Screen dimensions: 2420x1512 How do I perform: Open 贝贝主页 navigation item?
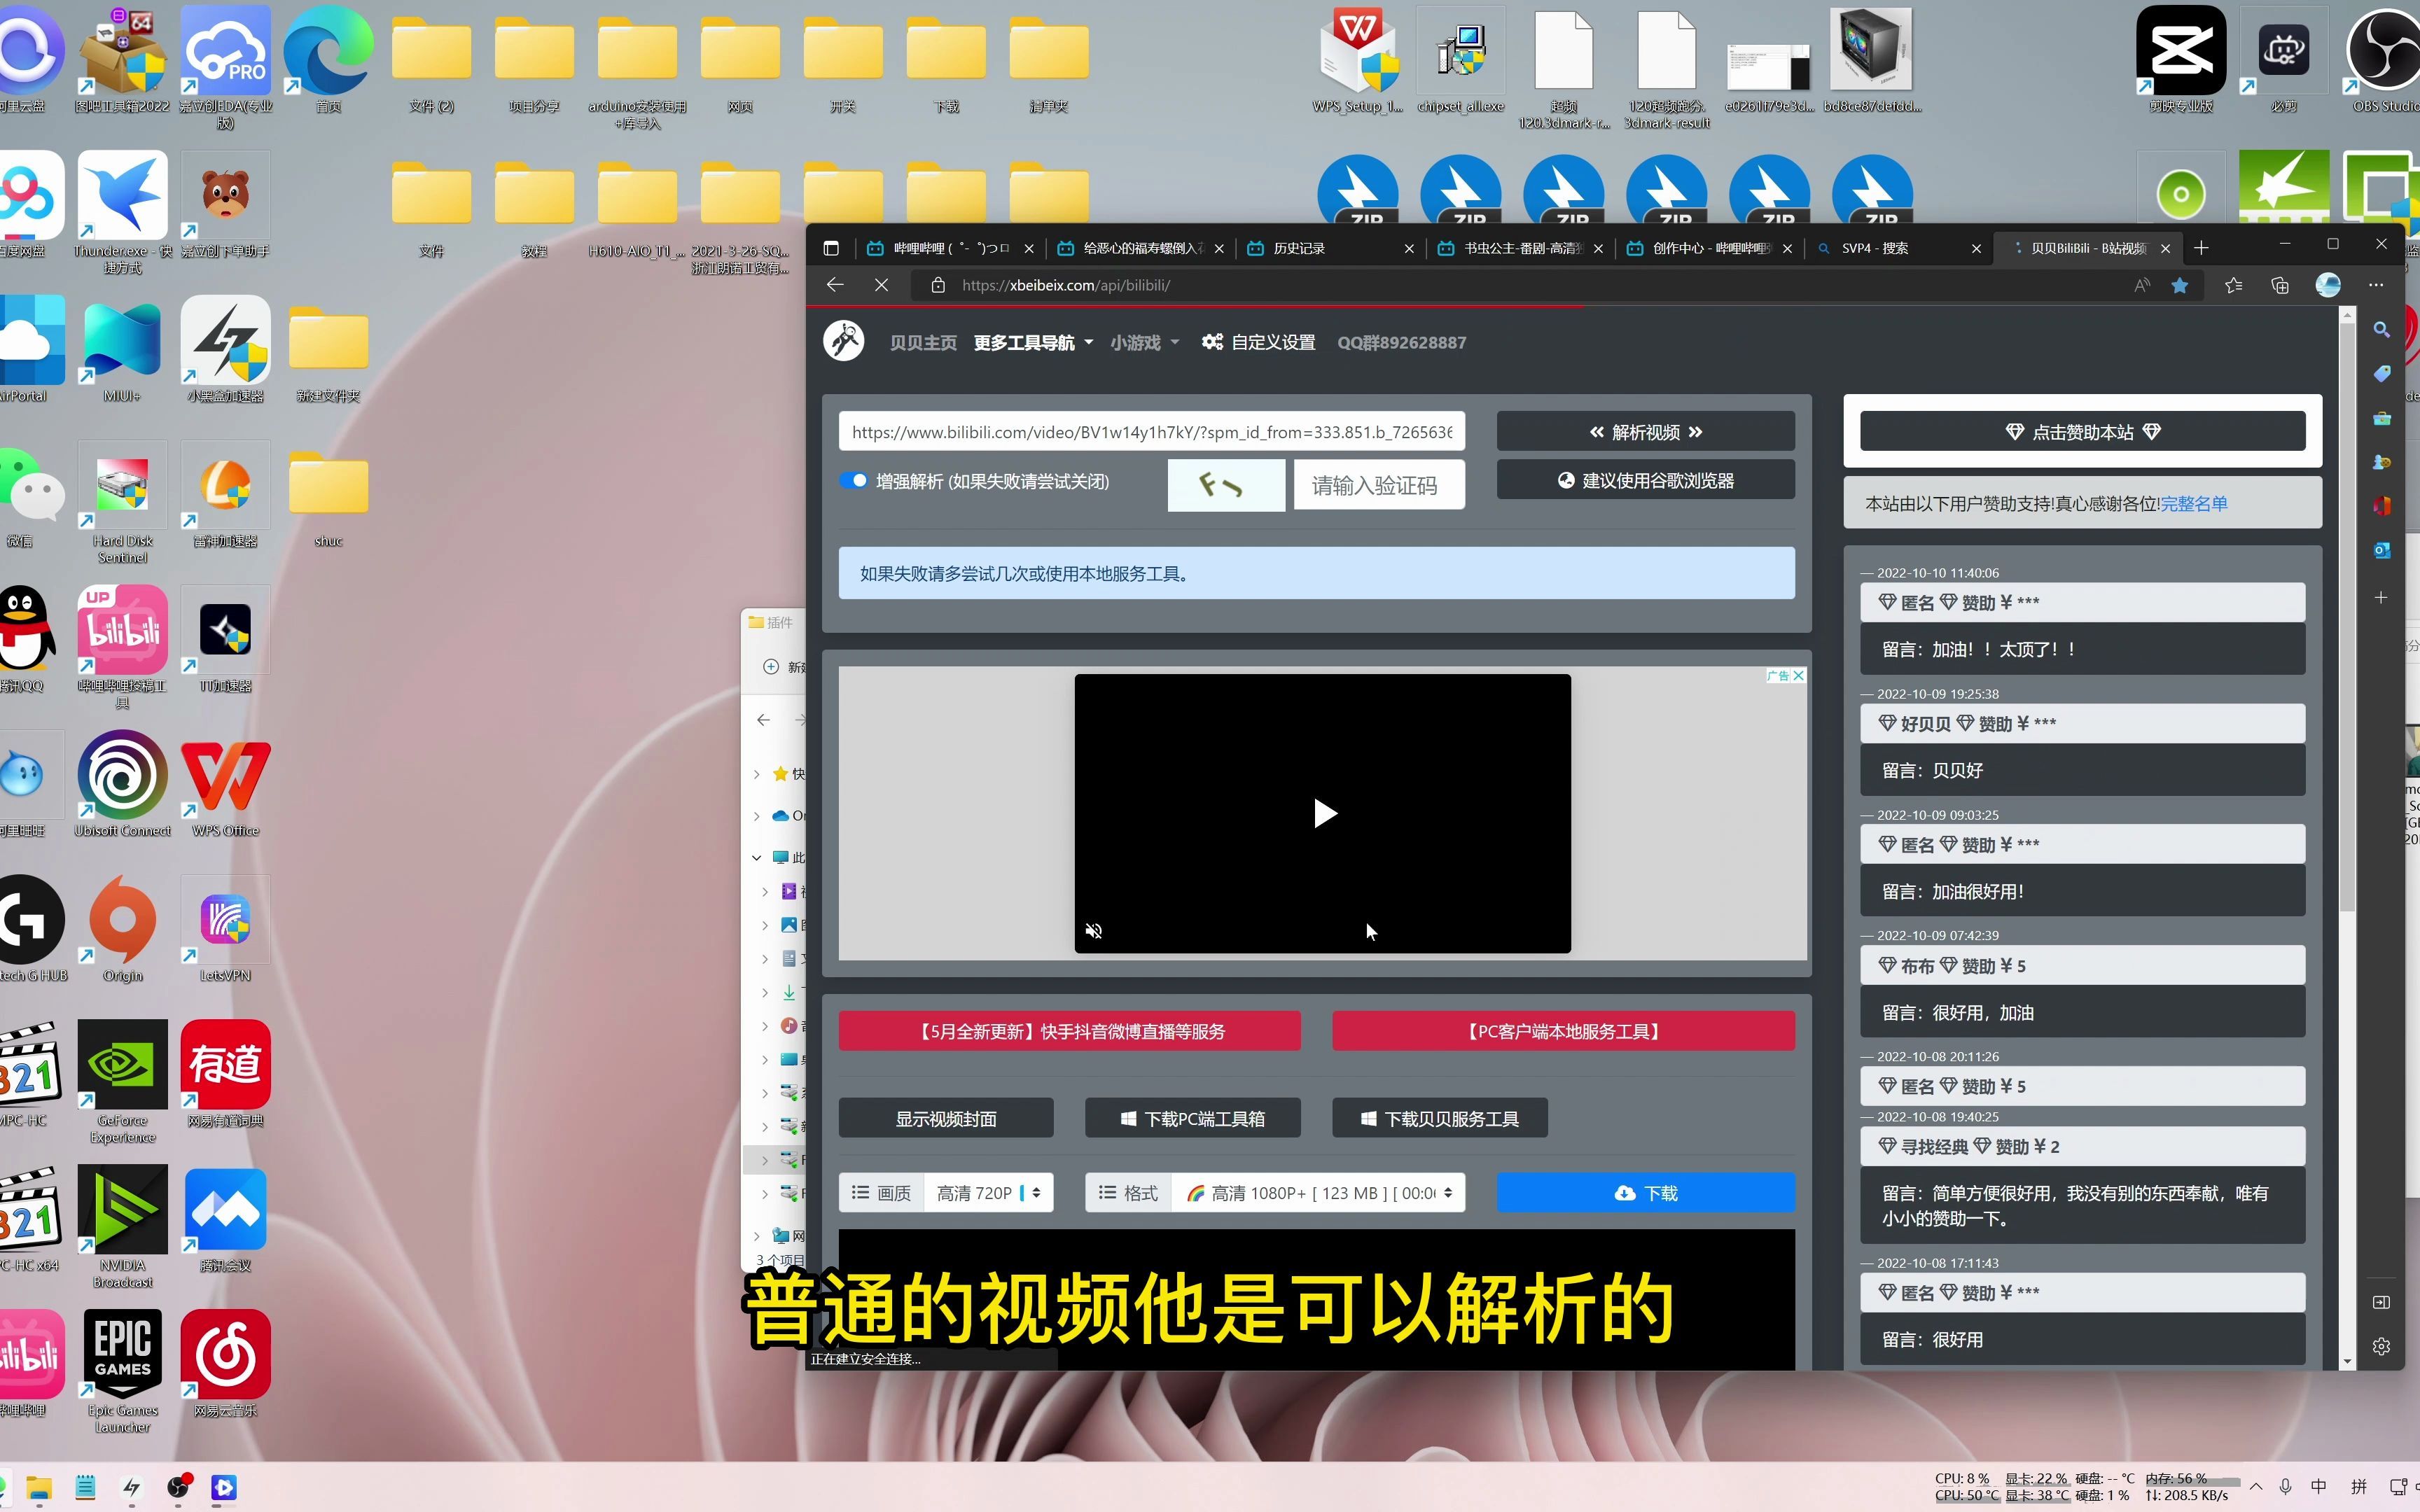(923, 343)
